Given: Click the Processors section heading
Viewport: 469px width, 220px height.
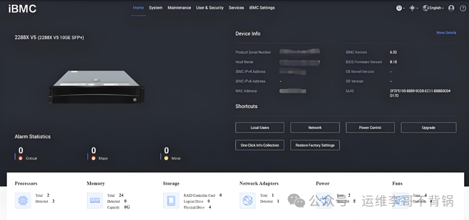Looking at the screenshot, I should tap(26, 184).
